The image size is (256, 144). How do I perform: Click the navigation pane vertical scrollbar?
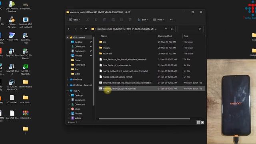coord(94,71)
